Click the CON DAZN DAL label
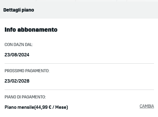 19,44
